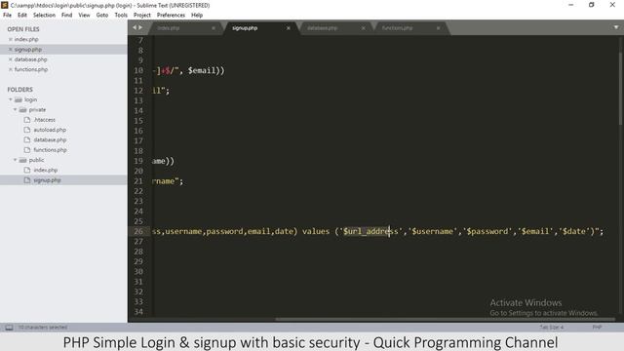This screenshot has height=351, width=624.
Task: Select the public folder icon
Action: coord(23,160)
